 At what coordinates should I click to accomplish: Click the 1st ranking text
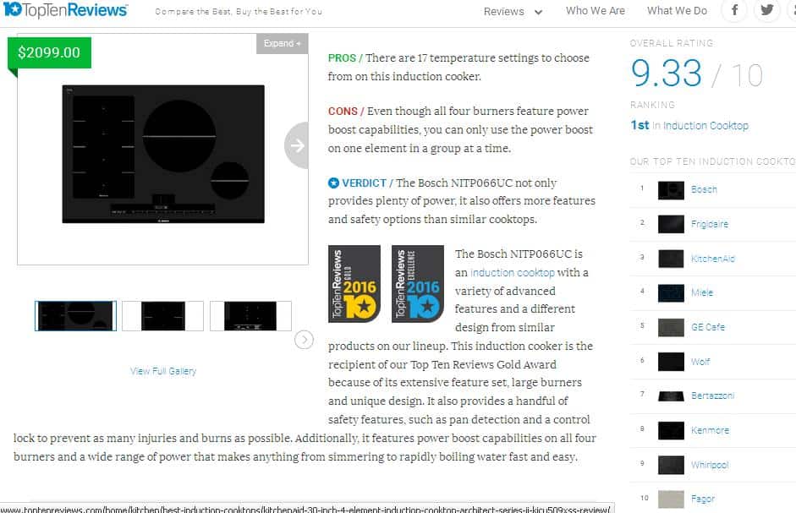(x=640, y=125)
